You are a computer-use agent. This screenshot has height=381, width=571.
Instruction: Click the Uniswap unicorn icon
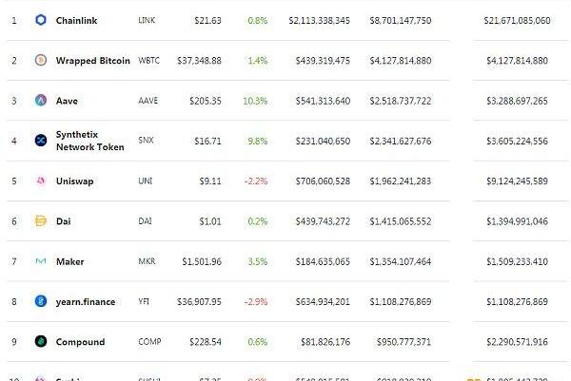41,181
